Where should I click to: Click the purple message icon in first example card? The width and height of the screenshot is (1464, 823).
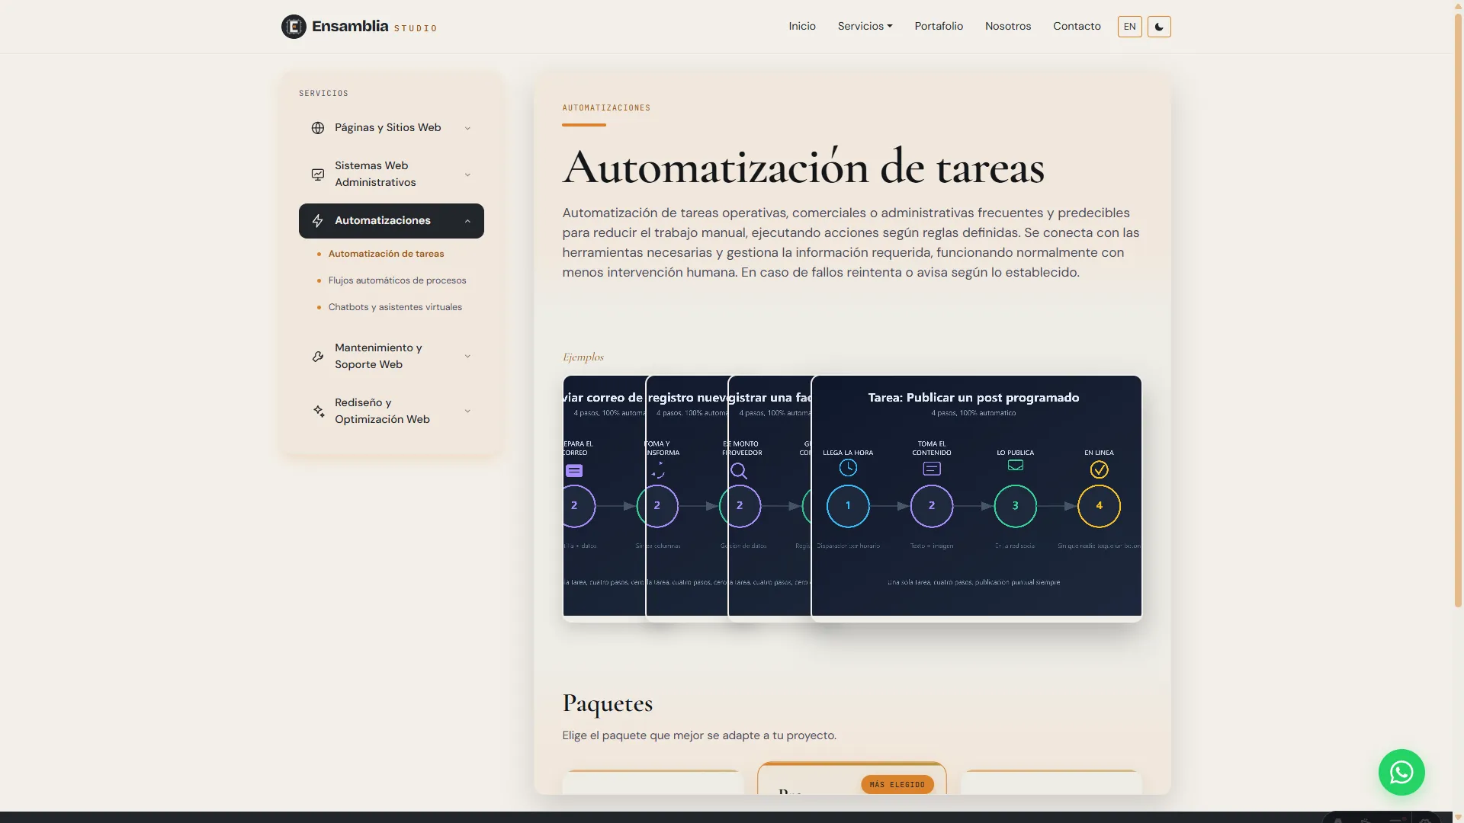[x=574, y=471]
